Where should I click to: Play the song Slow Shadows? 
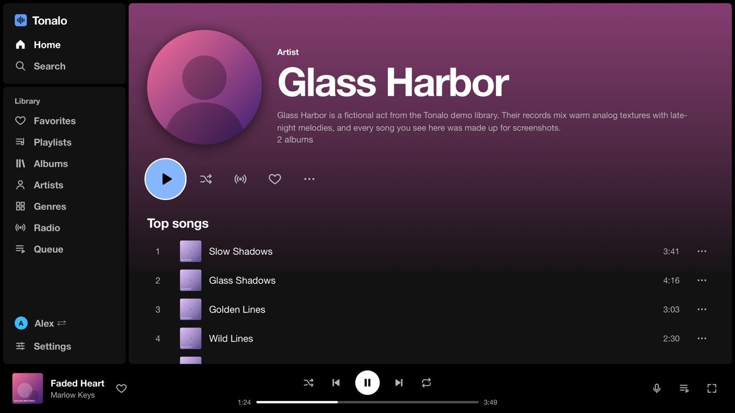coord(430,251)
